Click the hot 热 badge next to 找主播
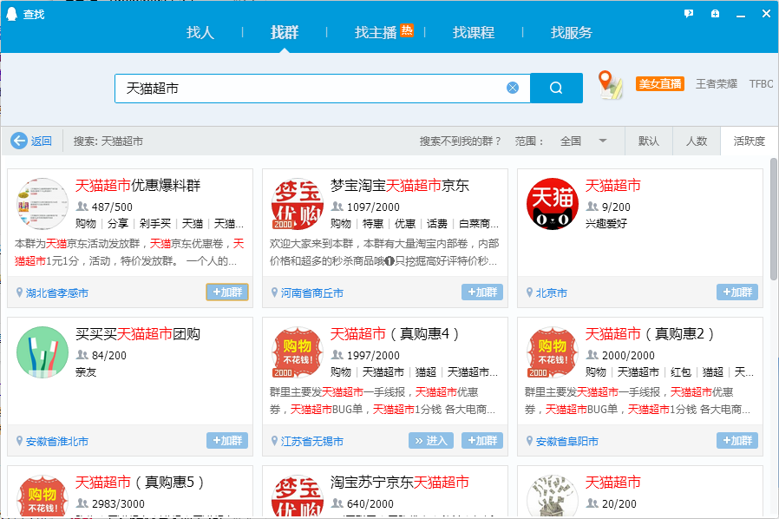This screenshot has height=519, width=779. (407, 30)
